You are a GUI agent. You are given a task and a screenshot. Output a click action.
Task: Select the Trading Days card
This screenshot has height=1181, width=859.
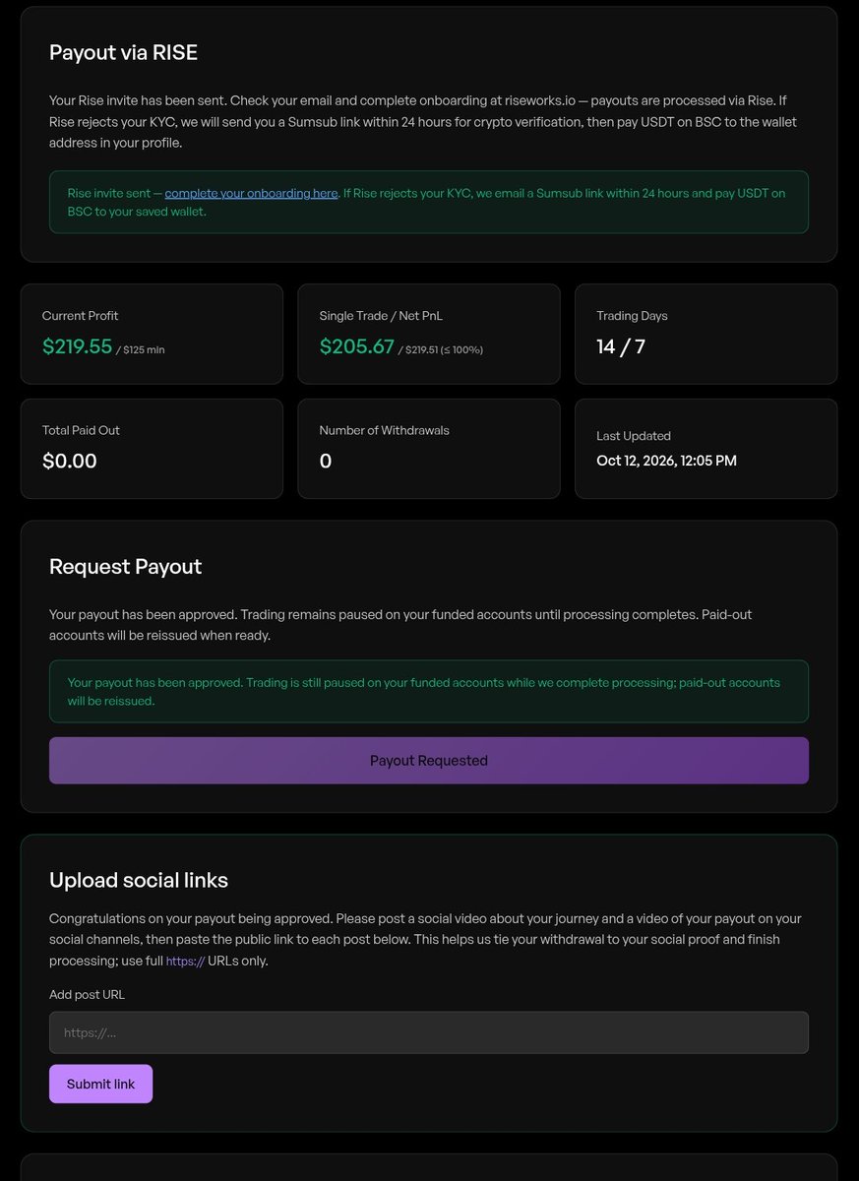pos(706,334)
